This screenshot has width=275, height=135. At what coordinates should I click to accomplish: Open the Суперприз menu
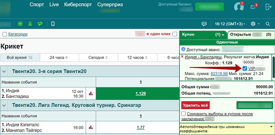[110, 5]
